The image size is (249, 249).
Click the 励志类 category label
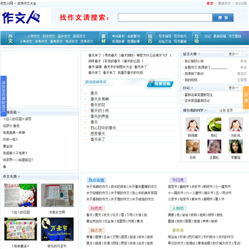(96, 230)
